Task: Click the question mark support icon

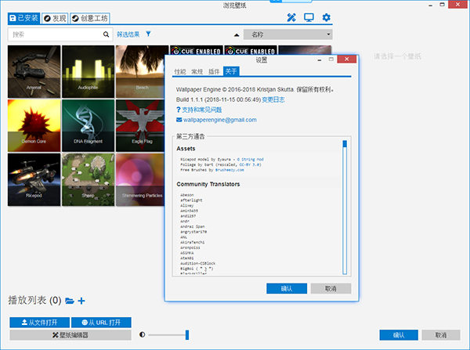Action: (x=179, y=110)
